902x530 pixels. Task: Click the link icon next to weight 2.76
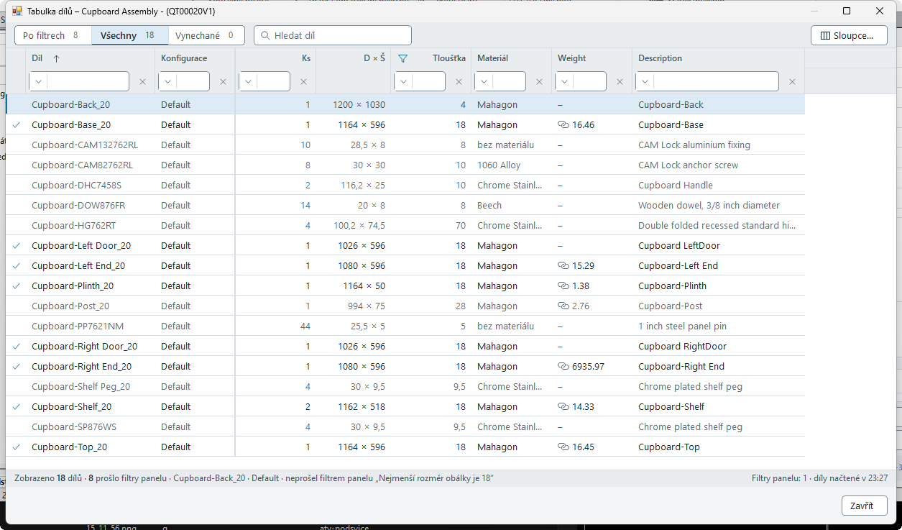pyautogui.click(x=563, y=306)
